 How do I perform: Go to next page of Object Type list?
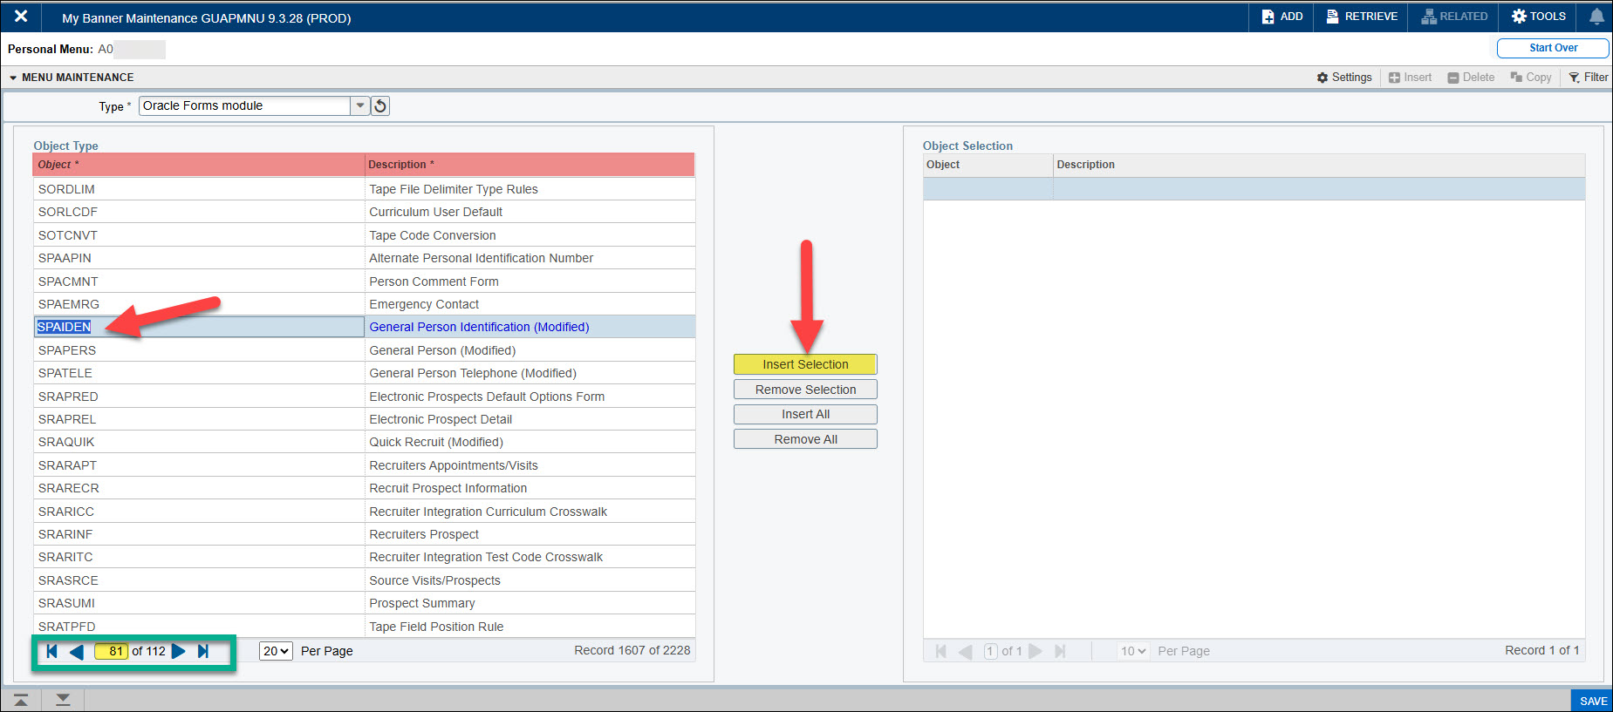pyautogui.click(x=179, y=651)
